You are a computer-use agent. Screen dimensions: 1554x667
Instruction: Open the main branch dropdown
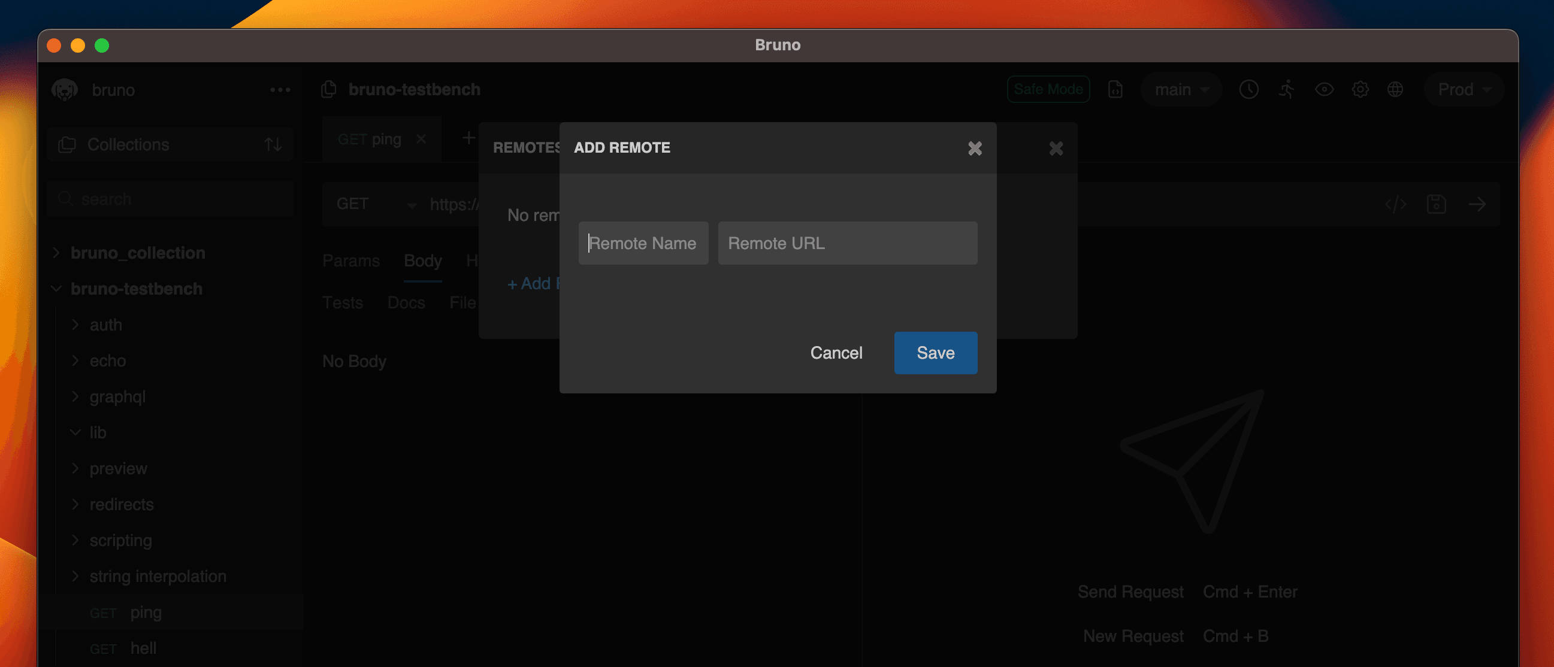point(1181,90)
